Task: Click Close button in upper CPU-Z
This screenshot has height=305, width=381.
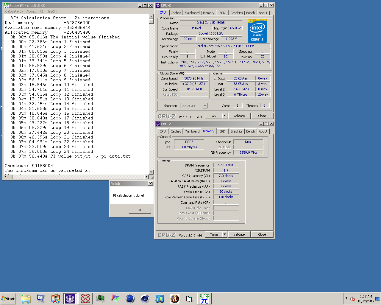Action: pos(262,116)
